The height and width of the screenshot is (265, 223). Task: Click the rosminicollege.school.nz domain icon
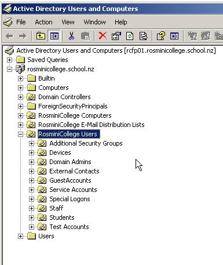(x=20, y=69)
